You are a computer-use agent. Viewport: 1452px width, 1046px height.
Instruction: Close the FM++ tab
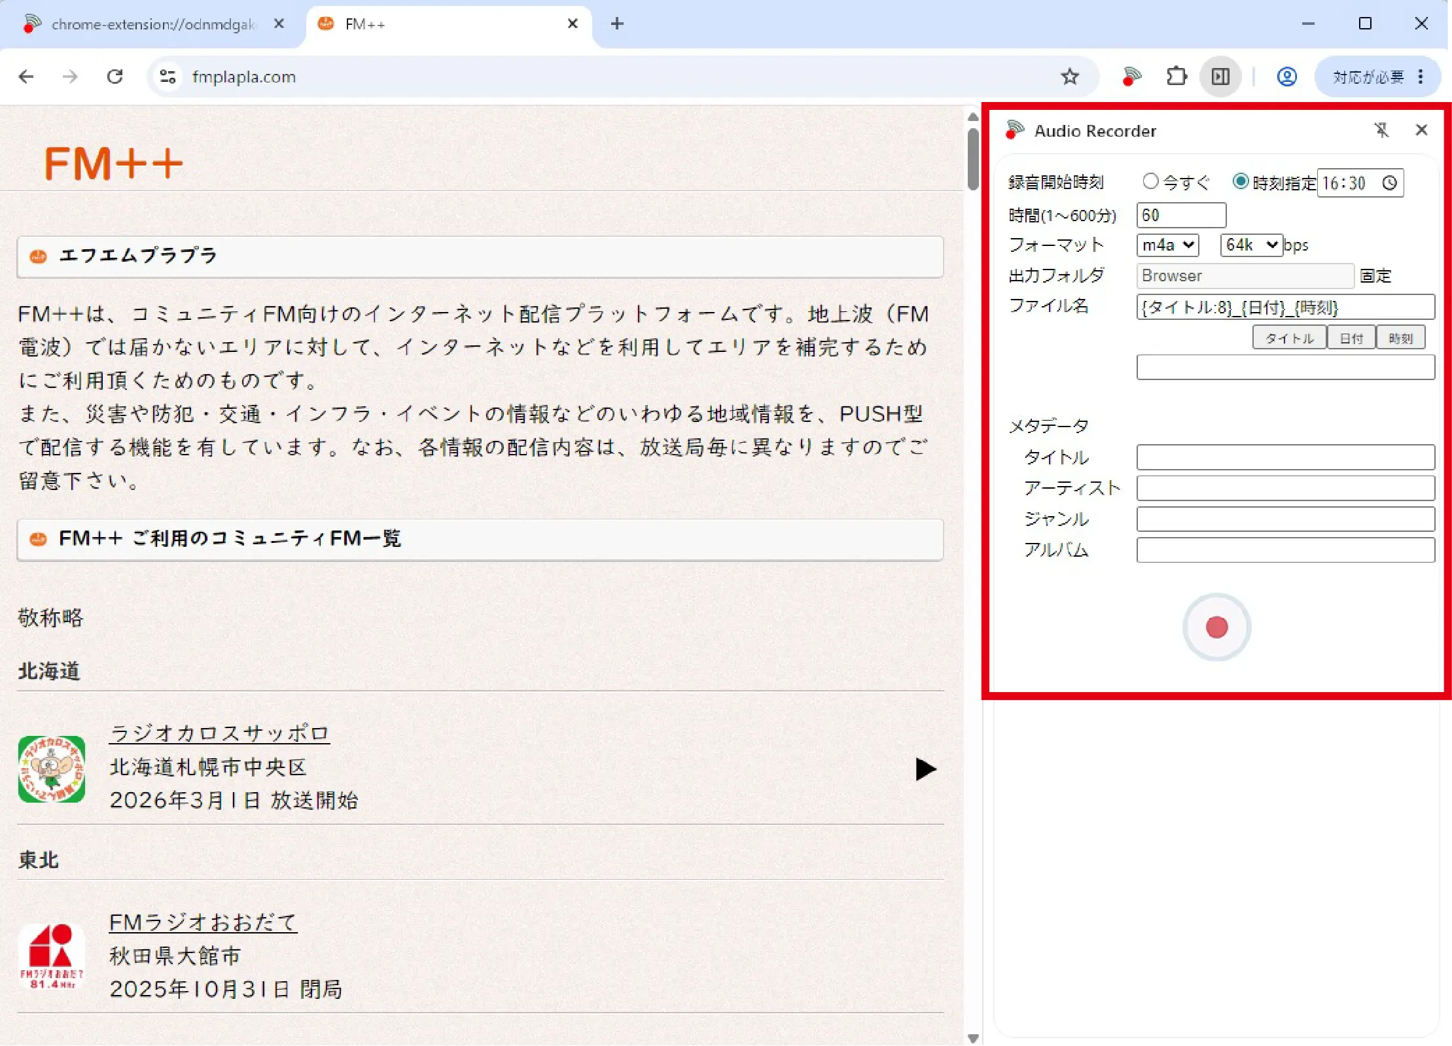[x=573, y=24]
